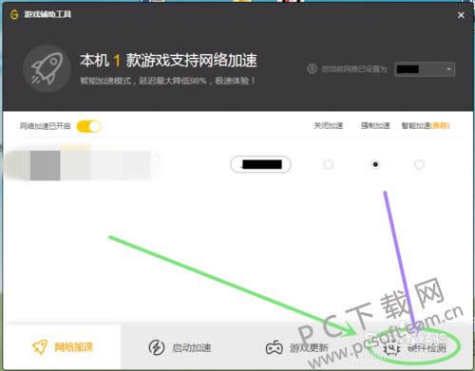The image size is (475, 371).
Task: Click the info icon beside network setting text
Action: pos(312,68)
